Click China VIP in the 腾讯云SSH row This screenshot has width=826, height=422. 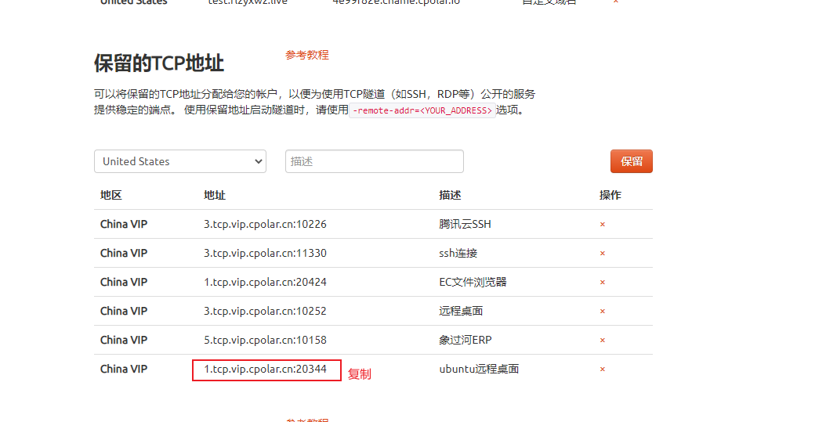[124, 224]
